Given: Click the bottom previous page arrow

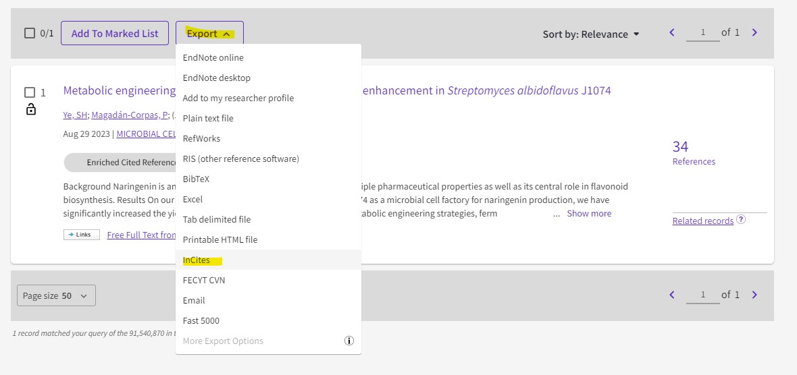Looking at the screenshot, I should point(671,295).
